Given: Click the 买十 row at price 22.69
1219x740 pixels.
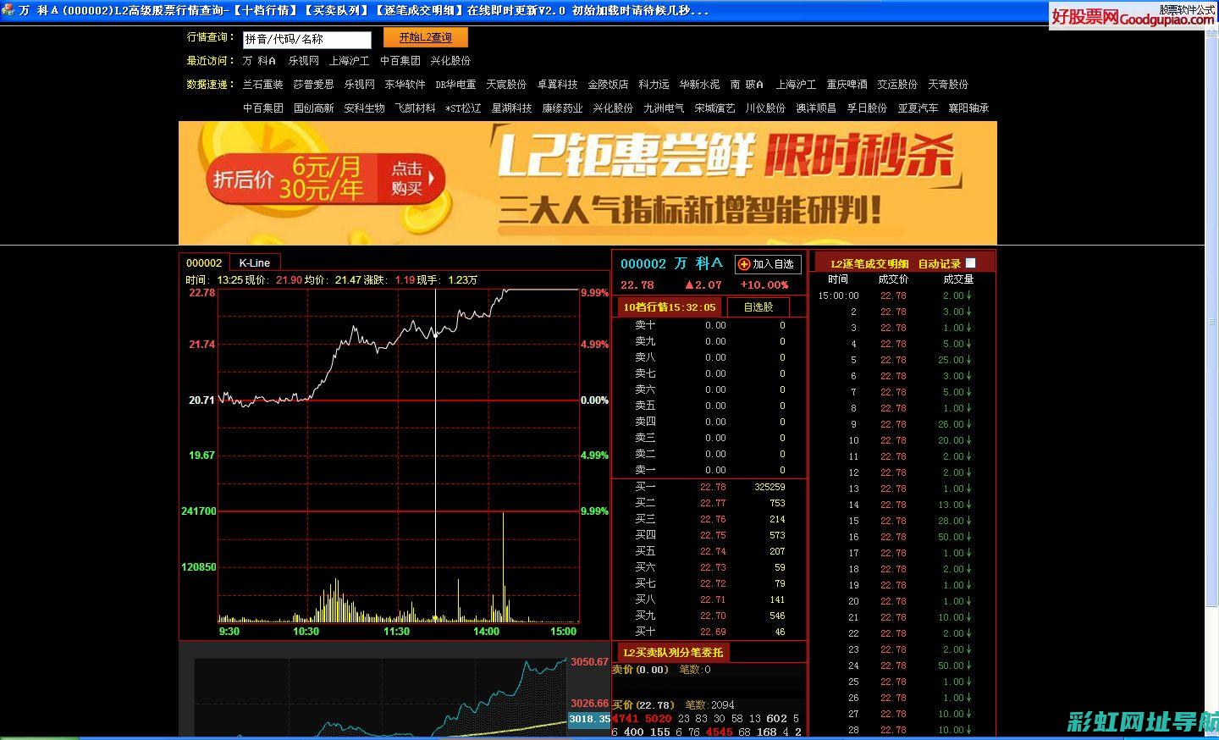Looking at the screenshot, I should point(709,632).
